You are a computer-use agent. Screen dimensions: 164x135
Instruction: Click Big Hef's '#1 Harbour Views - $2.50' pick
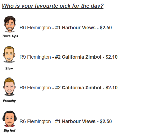pyautogui.click(x=83, y=121)
